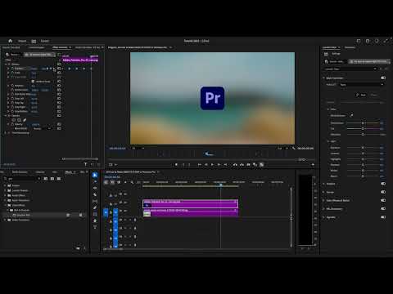
Task: Add marker in the timeline header
Action: coord(125,182)
